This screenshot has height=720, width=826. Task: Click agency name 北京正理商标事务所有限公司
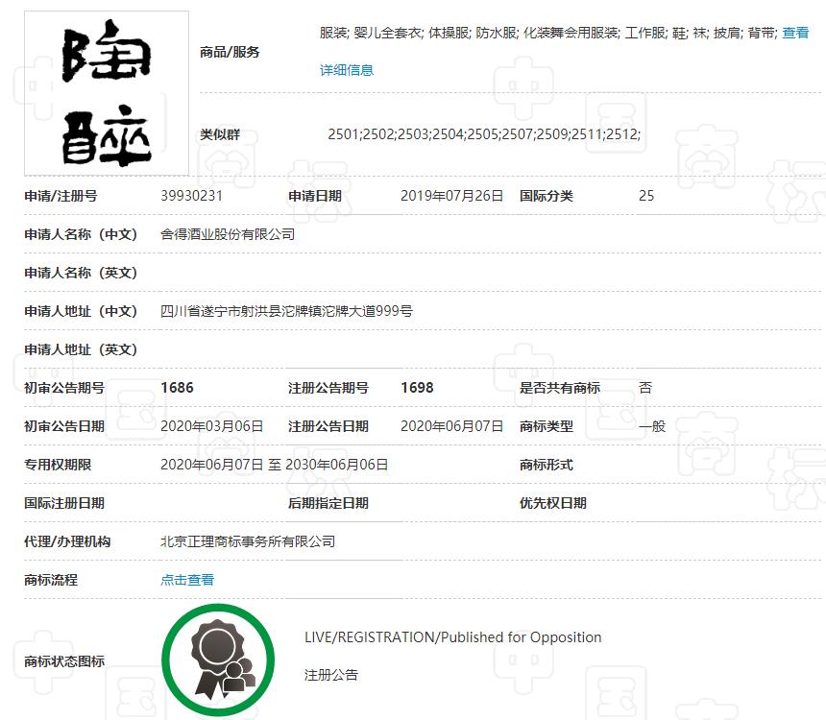pos(250,540)
